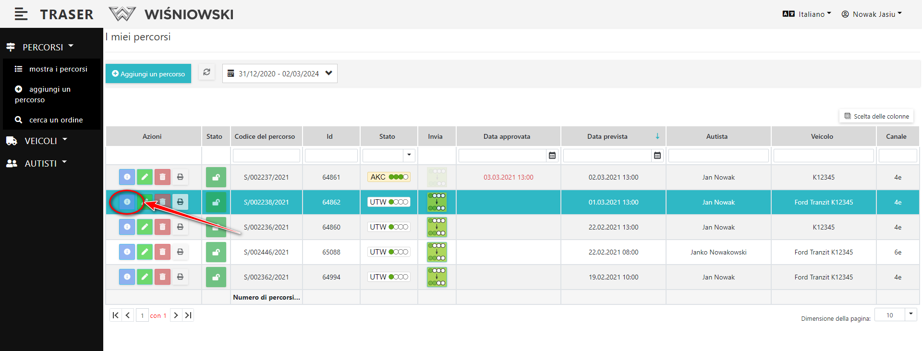Select 'cerca un ordine' in the sidebar
The height and width of the screenshot is (351, 922).
[x=56, y=120]
